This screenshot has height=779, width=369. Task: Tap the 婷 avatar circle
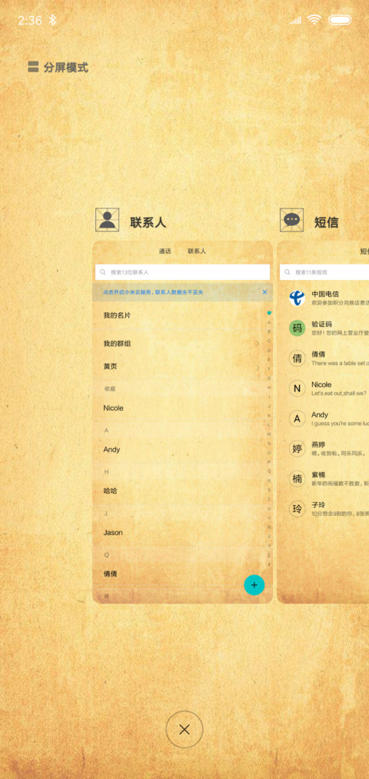pyautogui.click(x=297, y=448)
